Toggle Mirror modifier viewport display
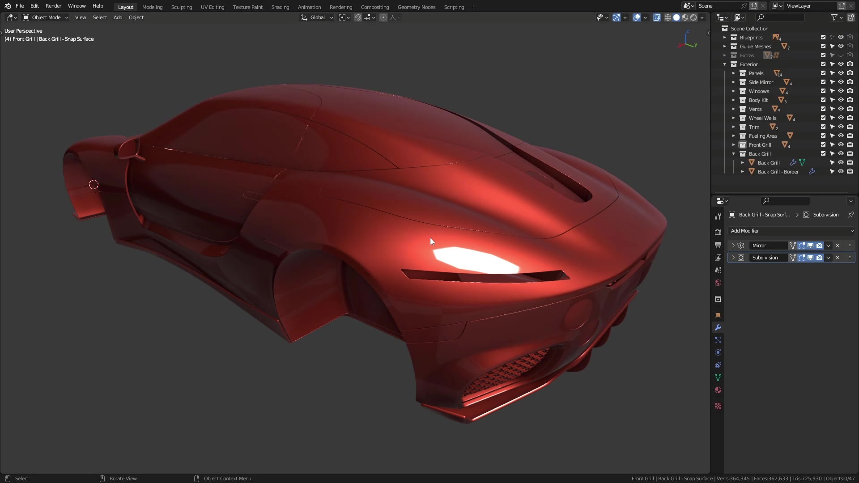 tap(810, 246)
